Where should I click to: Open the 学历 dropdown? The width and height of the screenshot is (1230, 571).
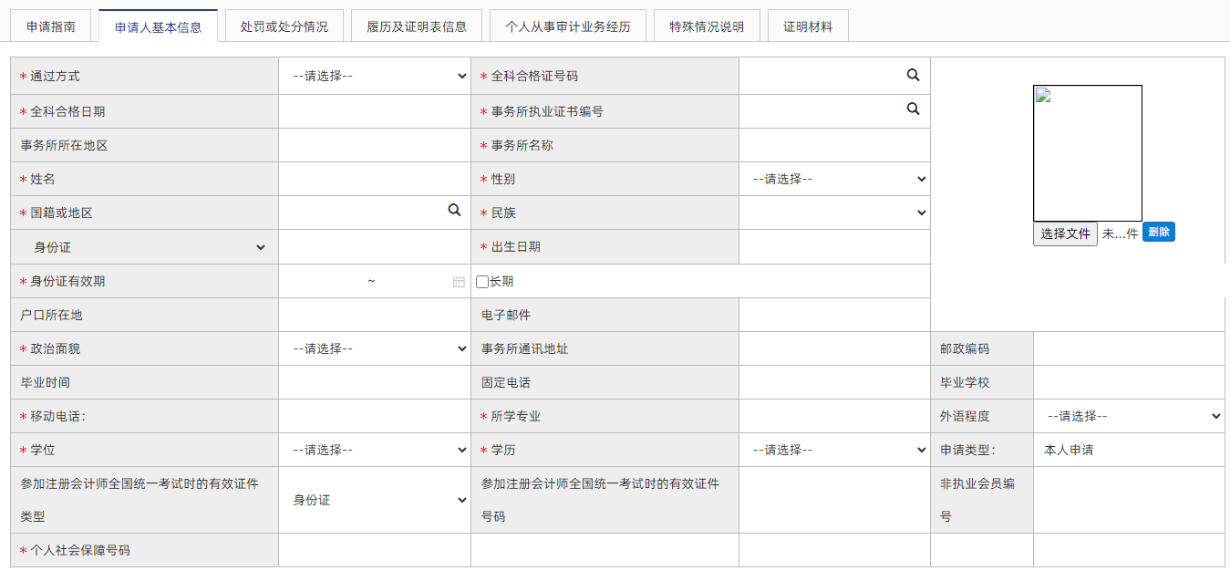[x=834, y=450]
